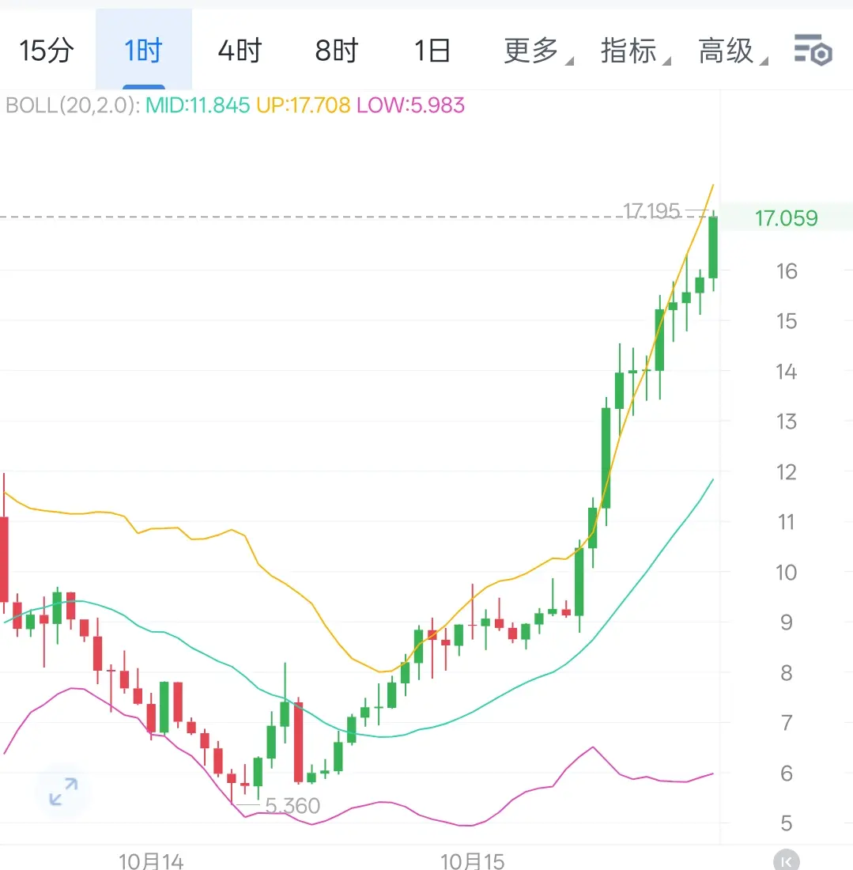Screen dimensions: 853x870
Task: Tap the 10月15 date label
Action: 473,861
